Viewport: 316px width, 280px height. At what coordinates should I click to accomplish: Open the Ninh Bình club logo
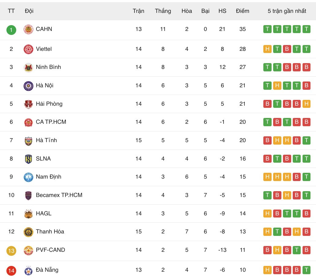pyautogui.click(x=28, y=67)
